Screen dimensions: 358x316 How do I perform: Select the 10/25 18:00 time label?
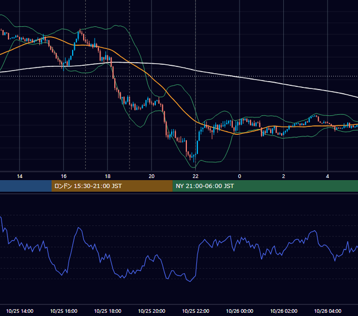point(107,311)
